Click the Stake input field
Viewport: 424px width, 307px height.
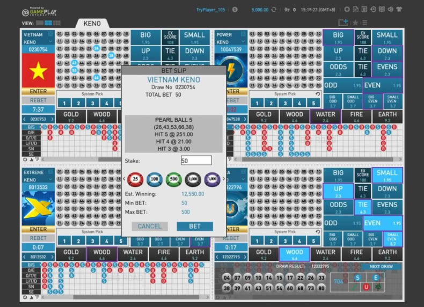[x=196, y=160]
